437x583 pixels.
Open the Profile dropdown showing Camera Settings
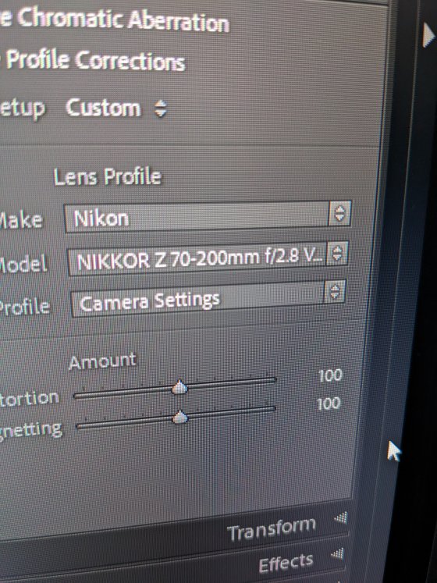208,300
